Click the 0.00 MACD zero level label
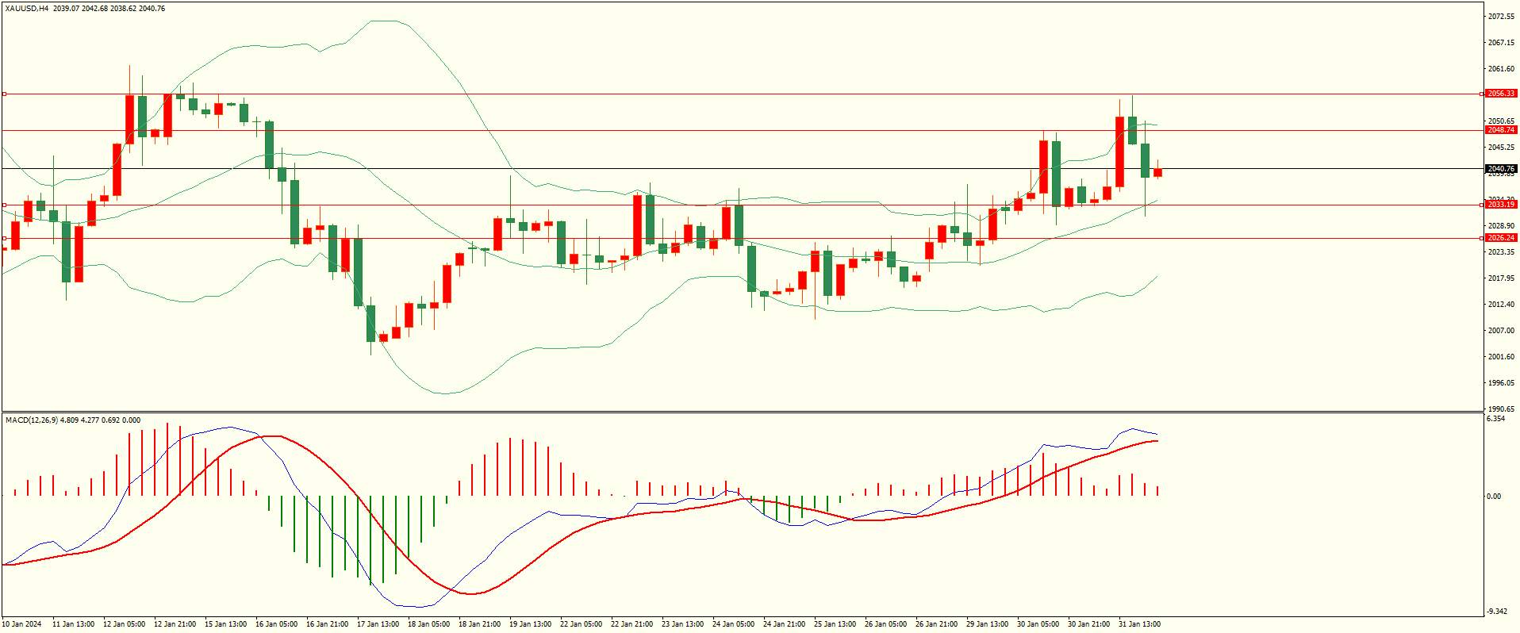 click(1494, 497)
